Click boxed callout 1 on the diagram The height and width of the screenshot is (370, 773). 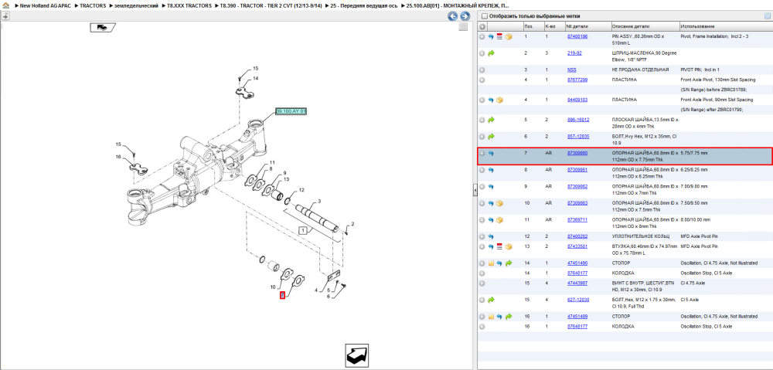303,230
